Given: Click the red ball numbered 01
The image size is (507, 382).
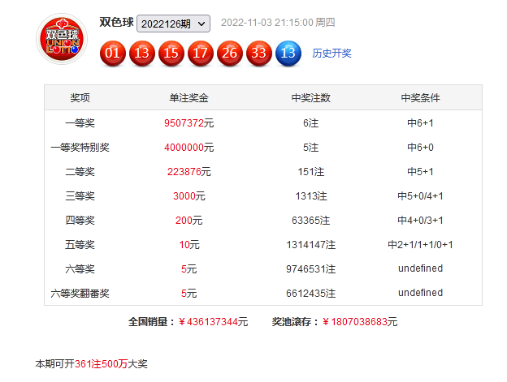Looking at the screenshot, I should (112, 54).
